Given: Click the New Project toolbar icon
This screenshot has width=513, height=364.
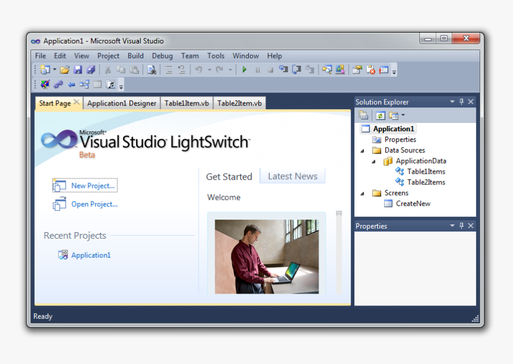Looking at the screenshot, I should coord(45,69).
